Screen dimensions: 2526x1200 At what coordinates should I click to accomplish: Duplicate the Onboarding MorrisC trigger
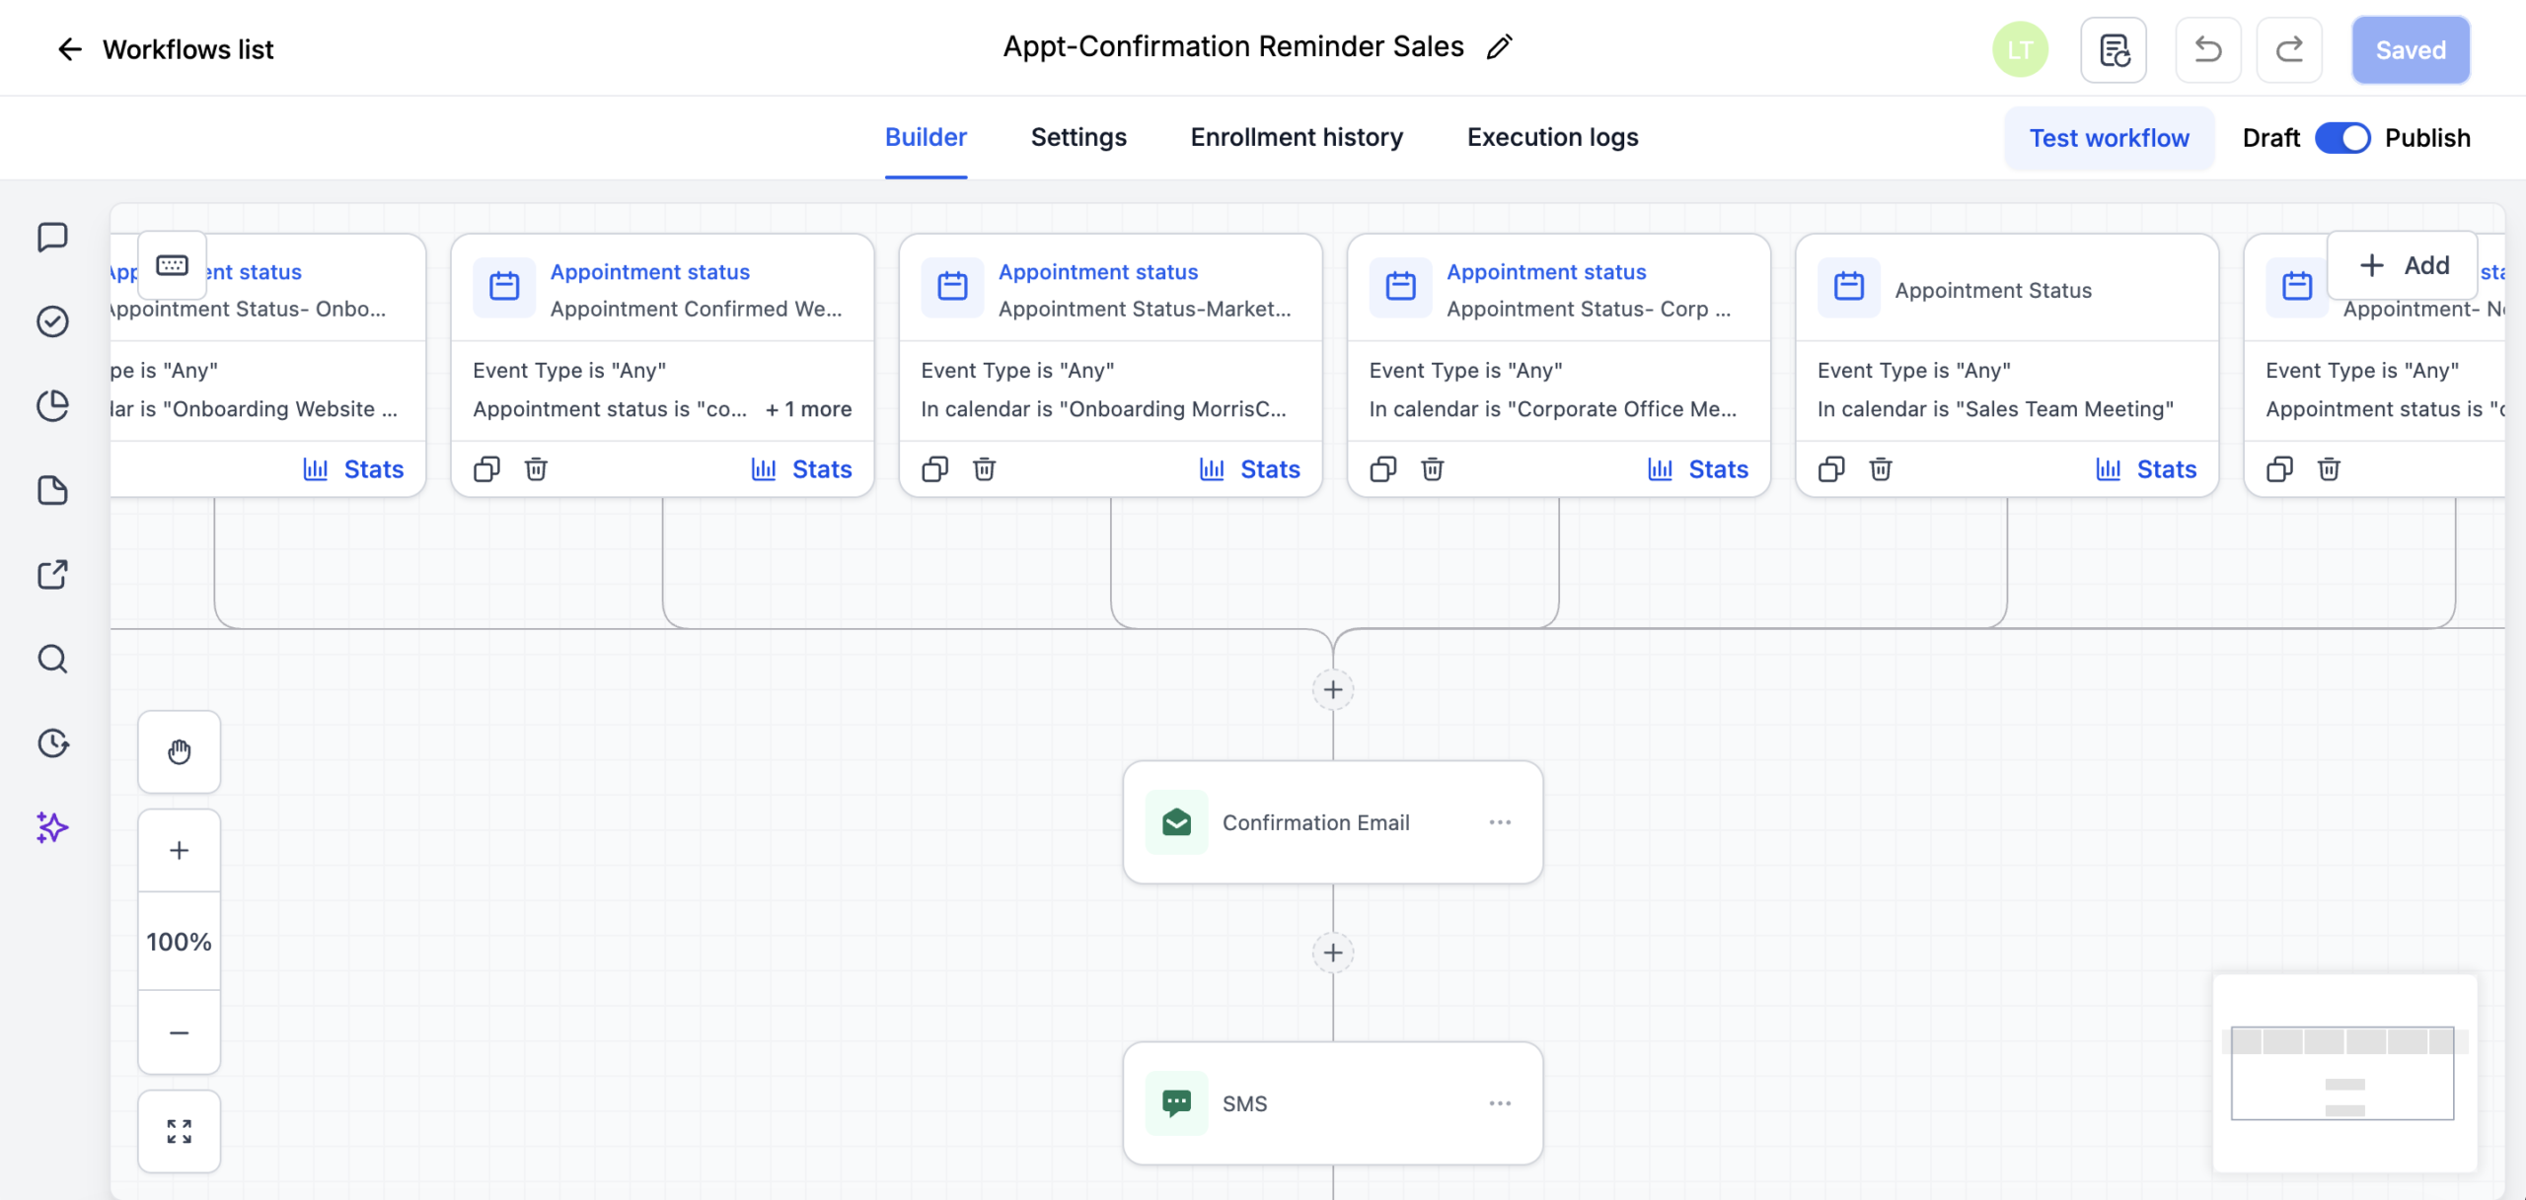pos(934,469)
